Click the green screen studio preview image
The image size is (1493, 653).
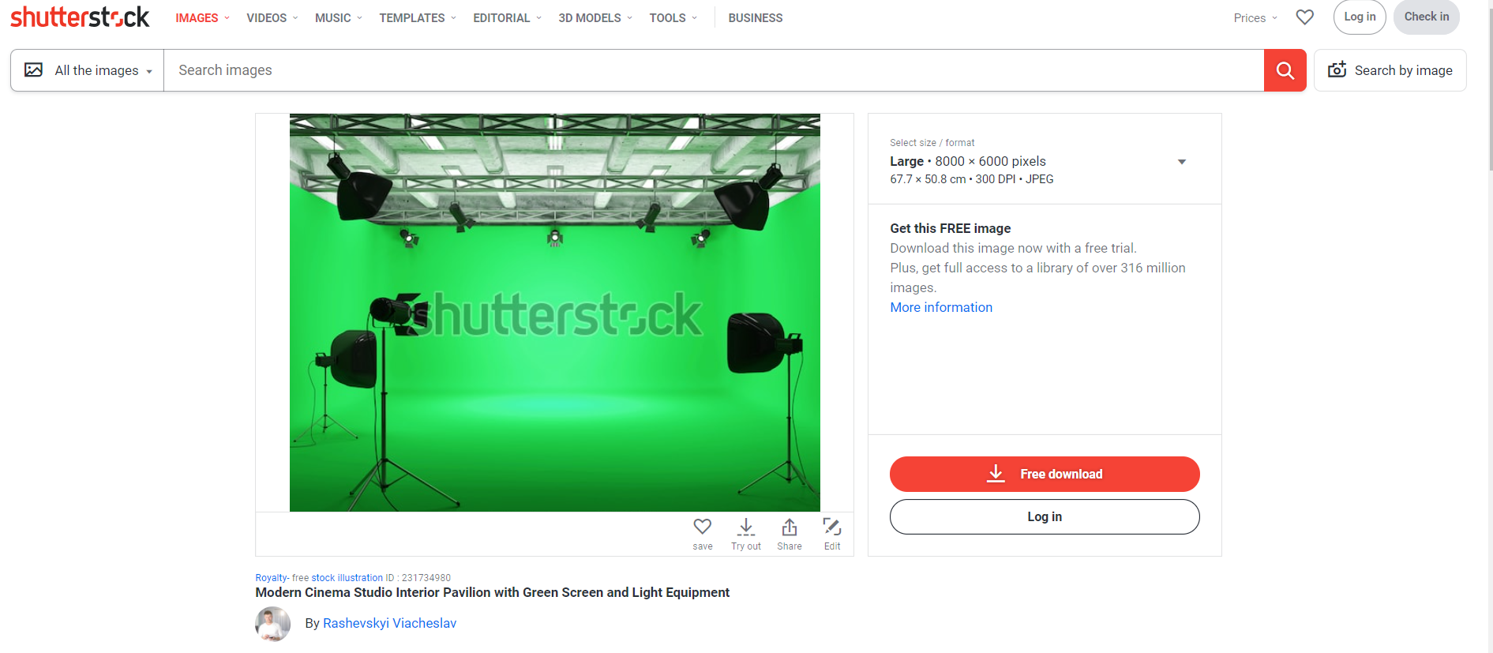pos(554,313)
